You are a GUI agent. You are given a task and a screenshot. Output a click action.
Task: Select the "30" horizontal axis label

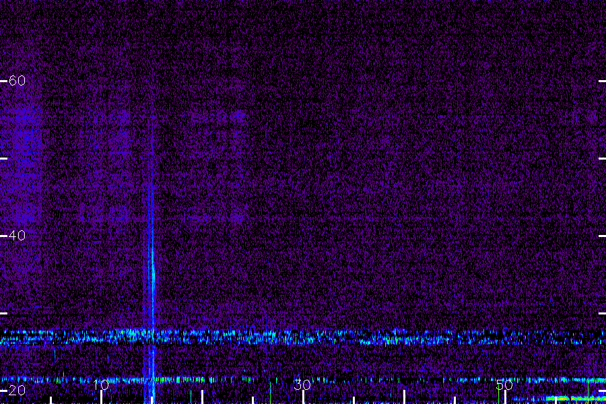pyautogui.click(x=302, y=384)
